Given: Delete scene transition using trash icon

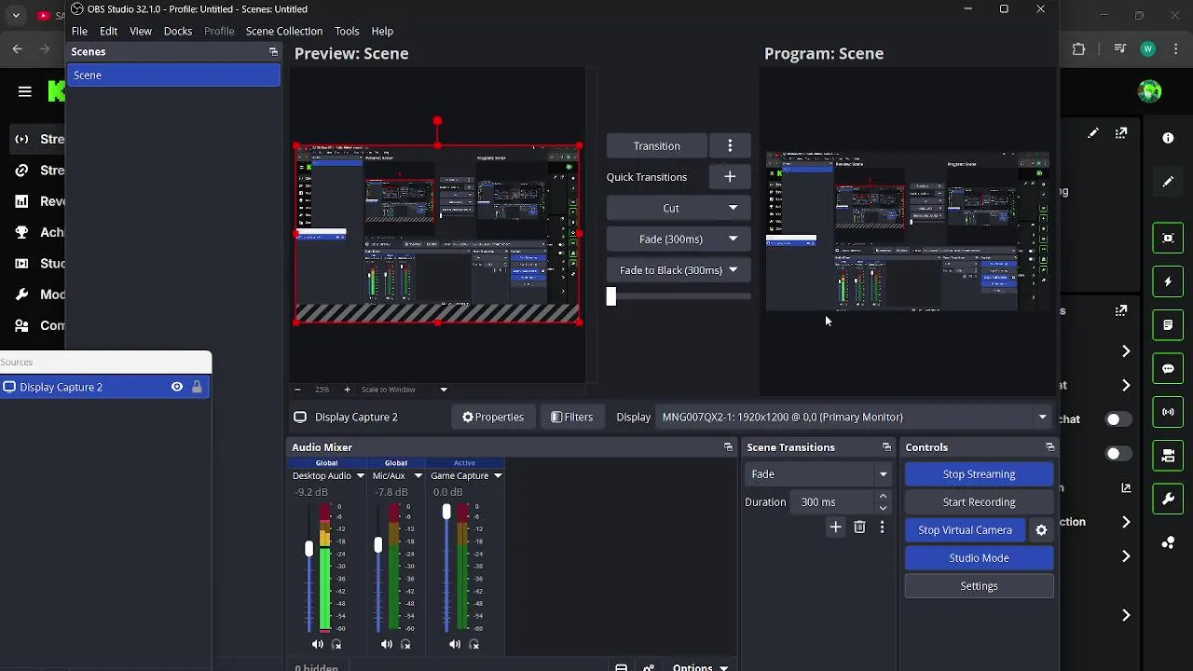Looking at the screenshot, I should click(x=859, y=527).
